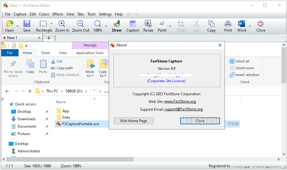287x170 pixels.
Task: Open the Effects menu
Action: coord(58,14)
